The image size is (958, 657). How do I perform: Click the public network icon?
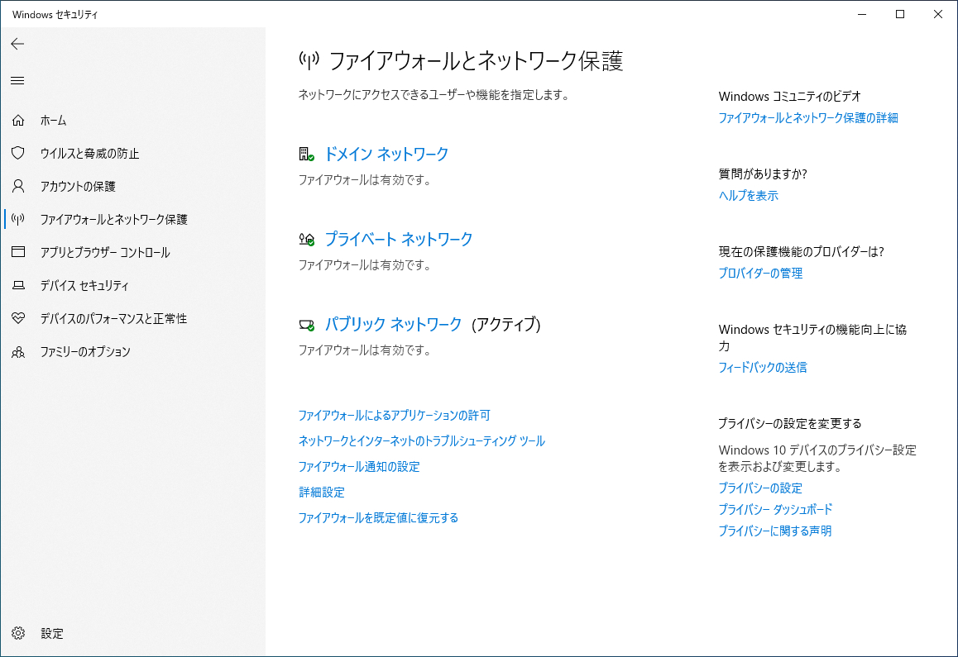coord(307,325)
